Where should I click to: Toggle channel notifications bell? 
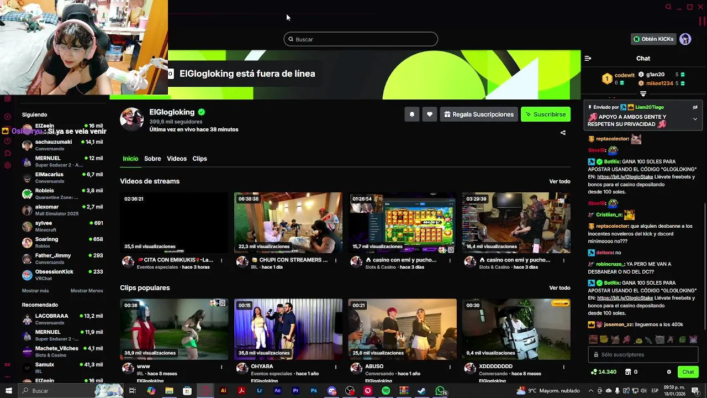pos(411,114)
